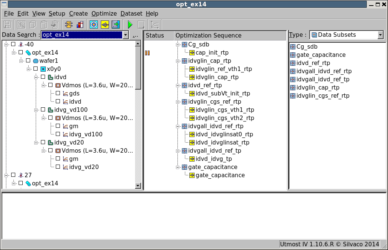Click the window menu icon in the title bar

point(4,4)
